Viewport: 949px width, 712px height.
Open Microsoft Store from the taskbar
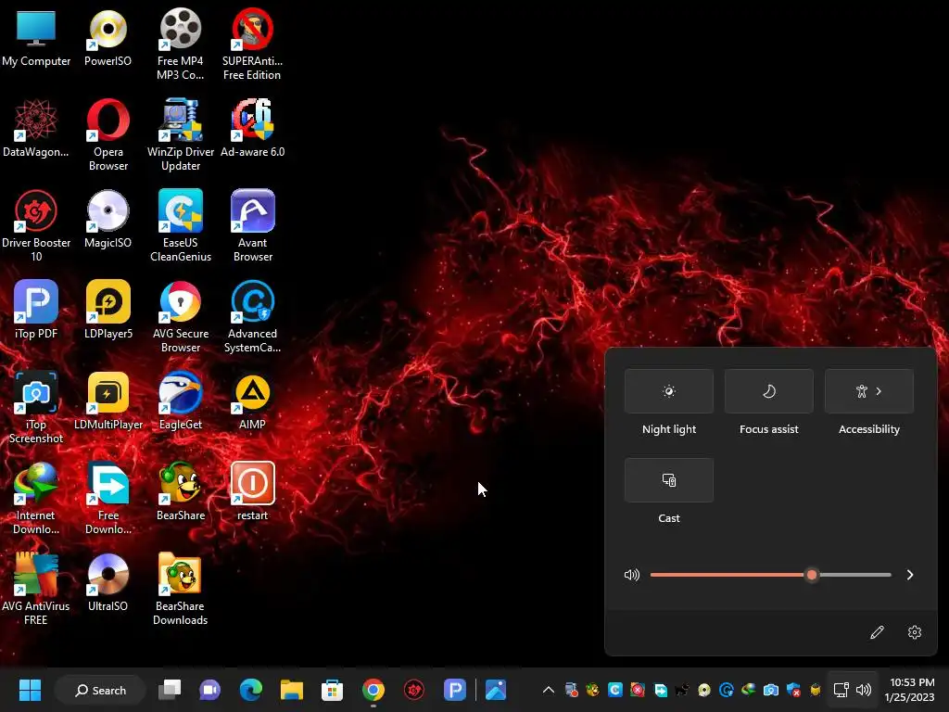(x=333, y=690)
